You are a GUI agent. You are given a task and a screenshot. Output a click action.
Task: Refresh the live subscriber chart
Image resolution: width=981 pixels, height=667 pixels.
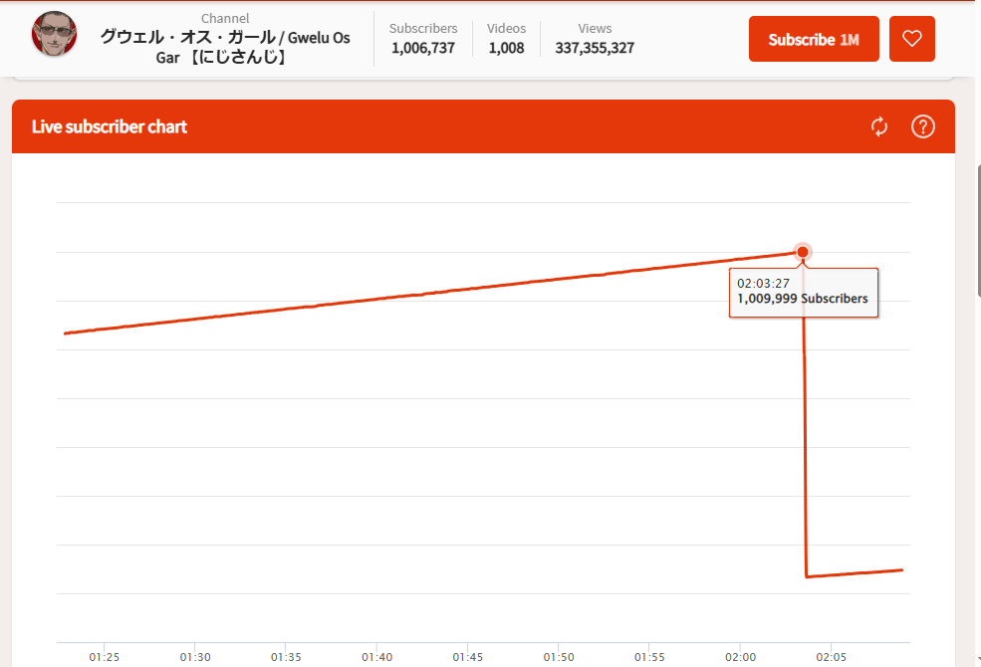coord(878,126)
